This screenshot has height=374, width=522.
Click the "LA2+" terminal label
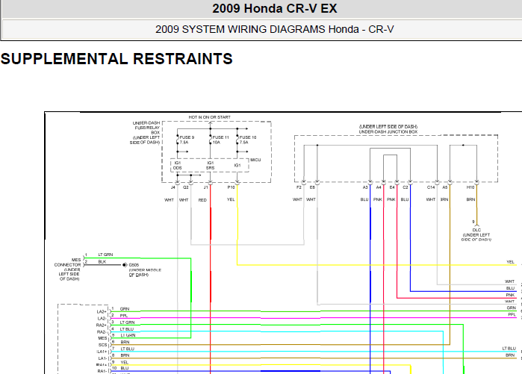click(x=102, y=312)
